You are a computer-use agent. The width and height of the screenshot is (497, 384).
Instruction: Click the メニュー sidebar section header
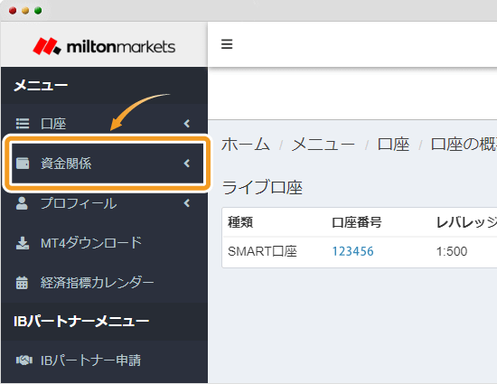(41, 86)
